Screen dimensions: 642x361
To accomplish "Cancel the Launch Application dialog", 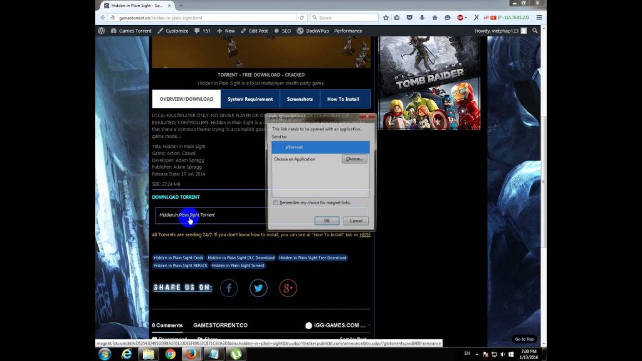I will [356, 221].
